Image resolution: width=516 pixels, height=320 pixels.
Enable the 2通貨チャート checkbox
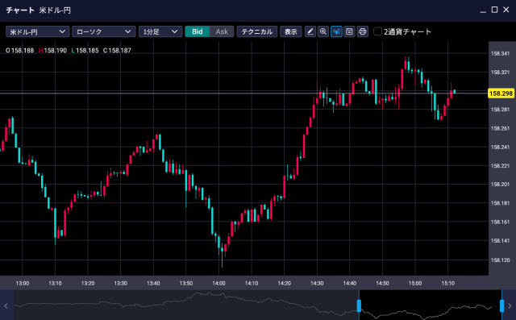378,31
